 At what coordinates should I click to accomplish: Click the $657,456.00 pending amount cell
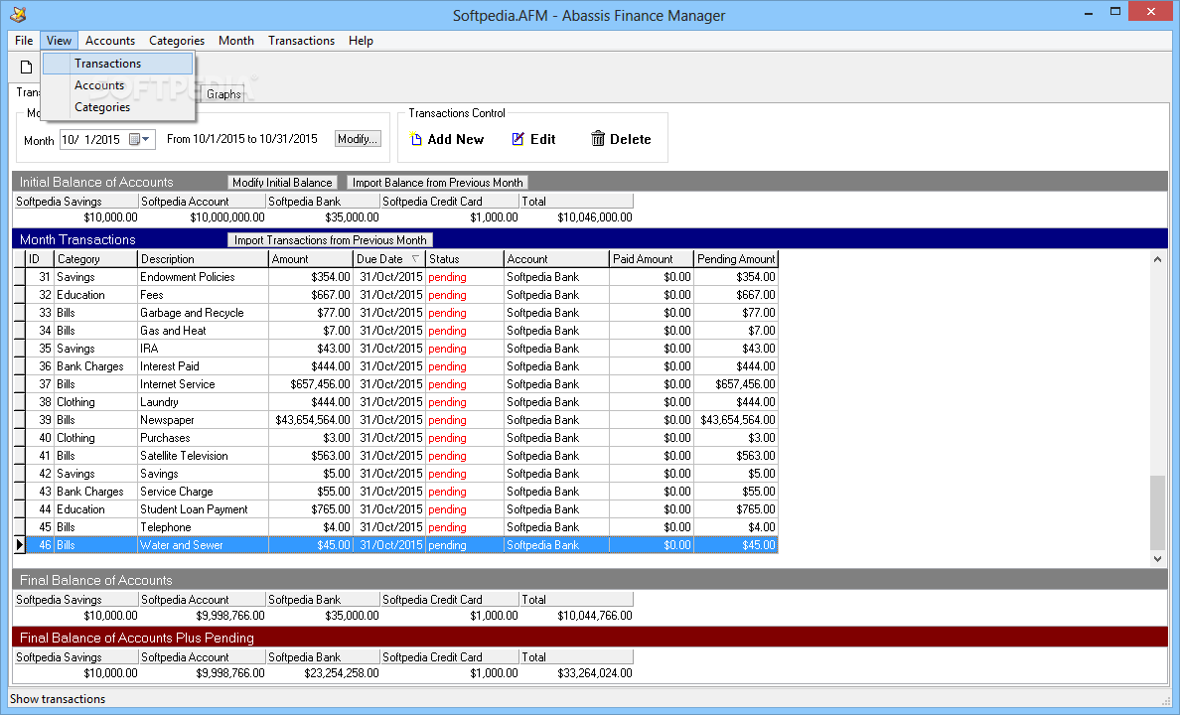(x=735, y=384)
